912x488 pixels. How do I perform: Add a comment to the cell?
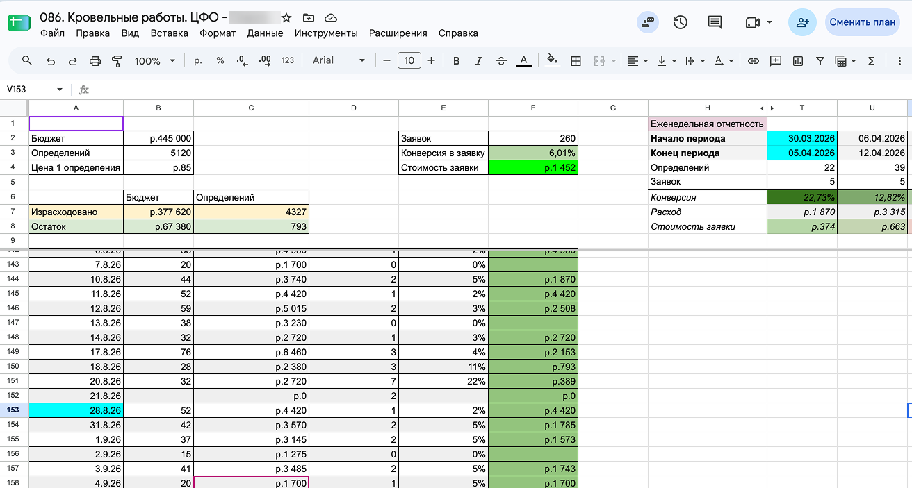(x=776, y=61)
